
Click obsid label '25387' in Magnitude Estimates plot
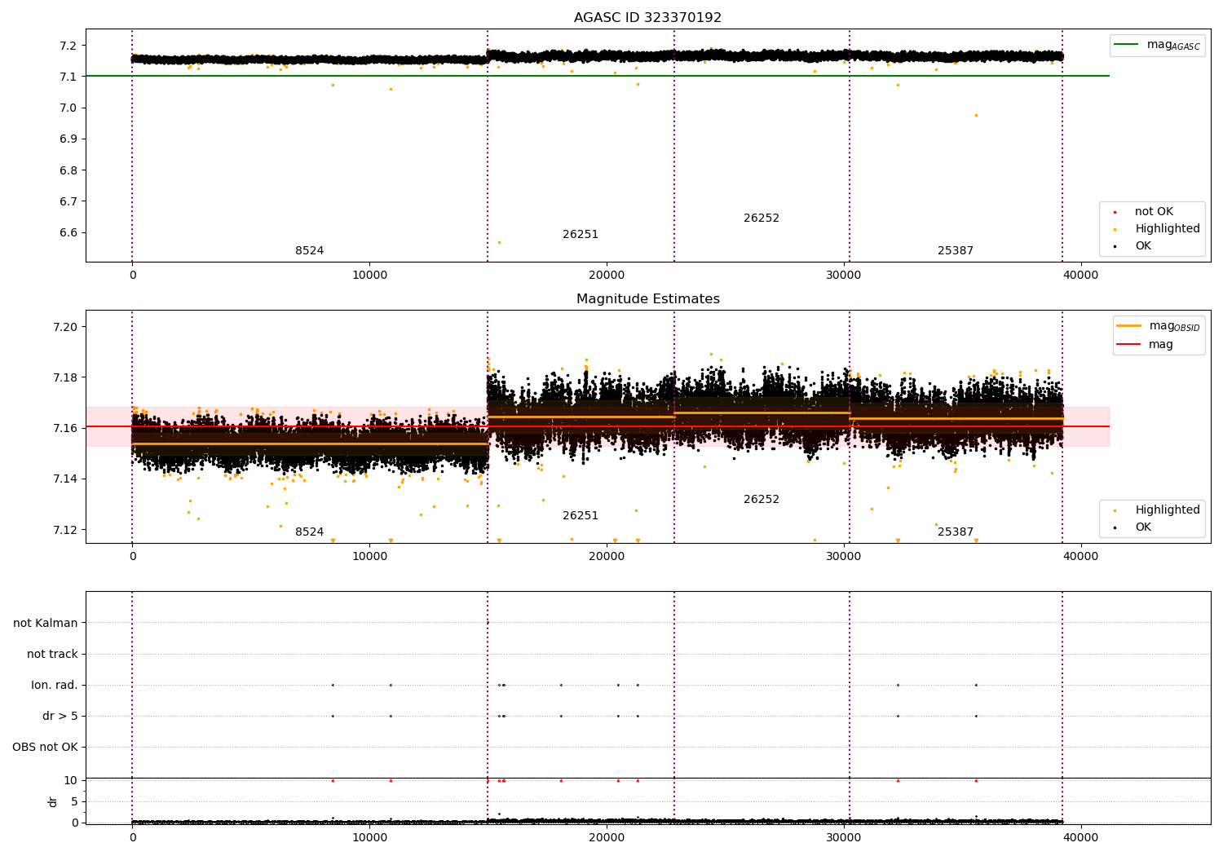[956, 532]
